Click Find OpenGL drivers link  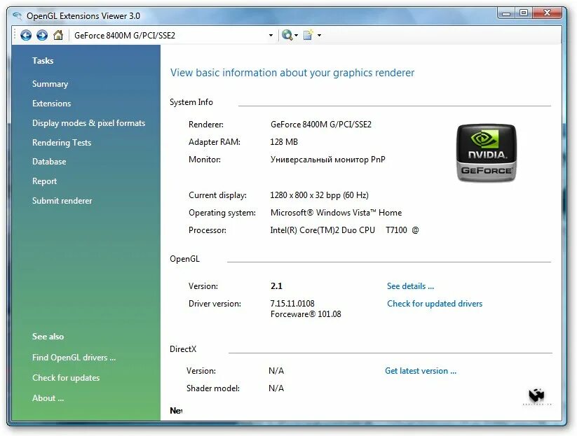click(74, 358)
